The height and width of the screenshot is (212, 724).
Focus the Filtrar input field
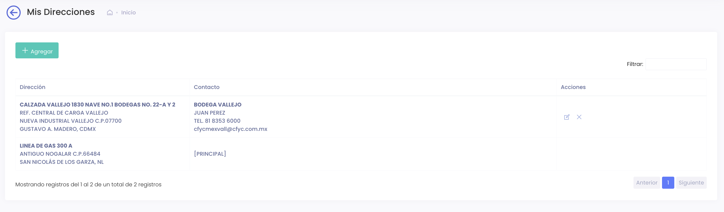coord(676,64)
